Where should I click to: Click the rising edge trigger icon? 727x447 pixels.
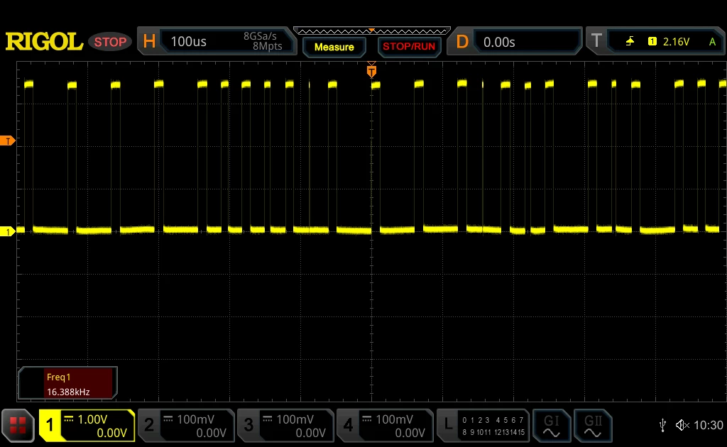tap(630, 42)
